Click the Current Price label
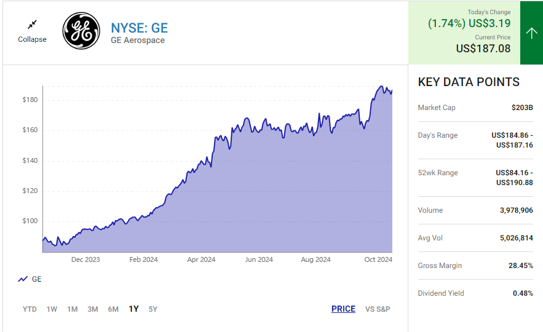Screen dimensions: 543x332 [x=493, y=38]
